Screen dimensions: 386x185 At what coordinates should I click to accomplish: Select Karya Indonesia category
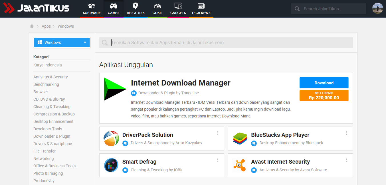coord(47,65)
